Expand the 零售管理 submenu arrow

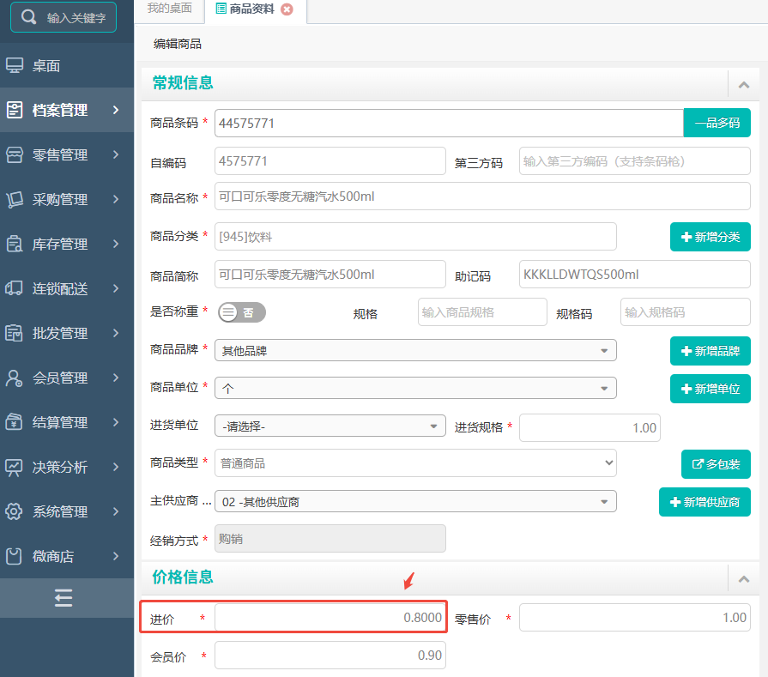pos(116,154)
